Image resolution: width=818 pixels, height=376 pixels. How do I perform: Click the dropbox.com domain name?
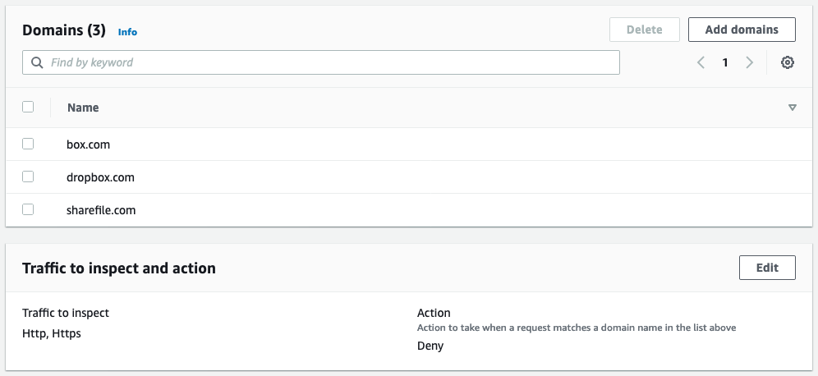click(x=100, y=177)
